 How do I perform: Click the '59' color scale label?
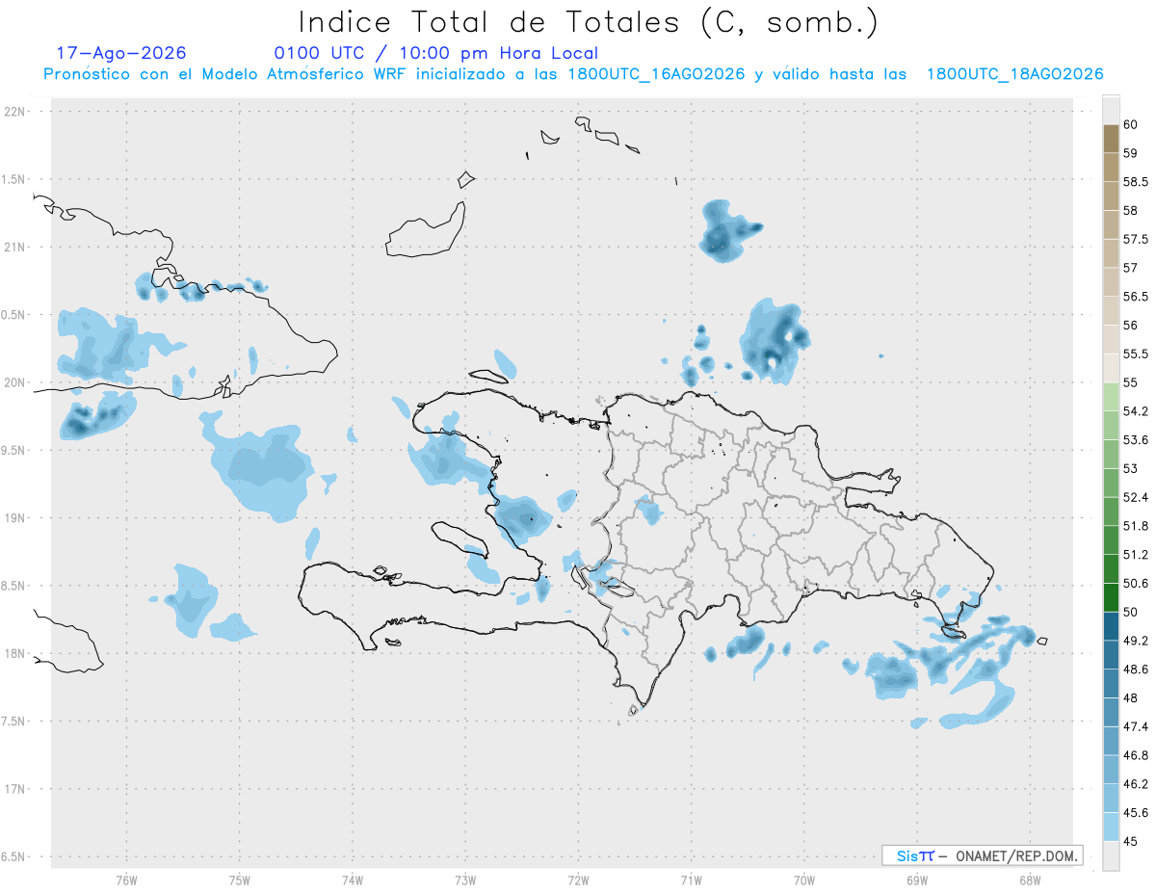[1131, 153]
